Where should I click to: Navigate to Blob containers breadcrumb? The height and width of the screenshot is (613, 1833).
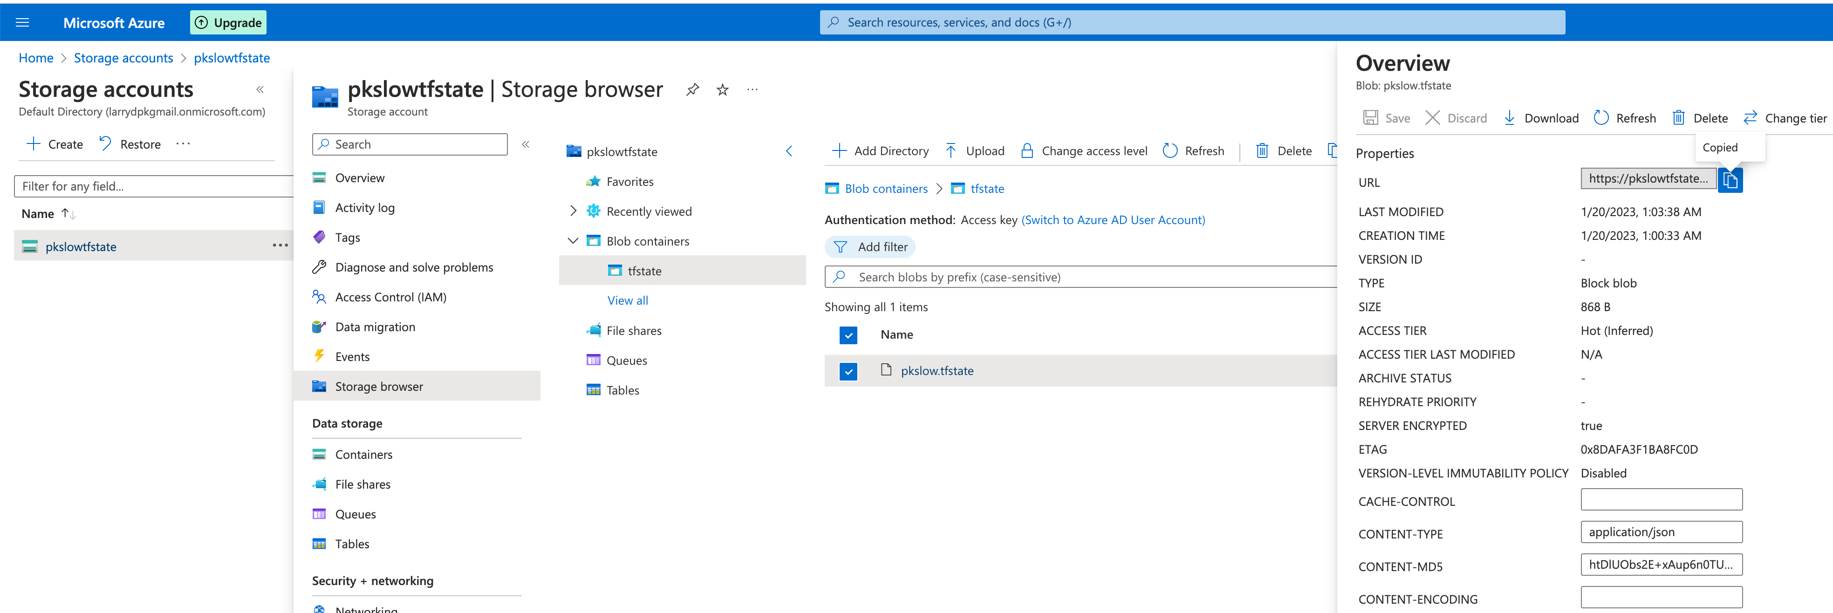(x=886, y=189)
